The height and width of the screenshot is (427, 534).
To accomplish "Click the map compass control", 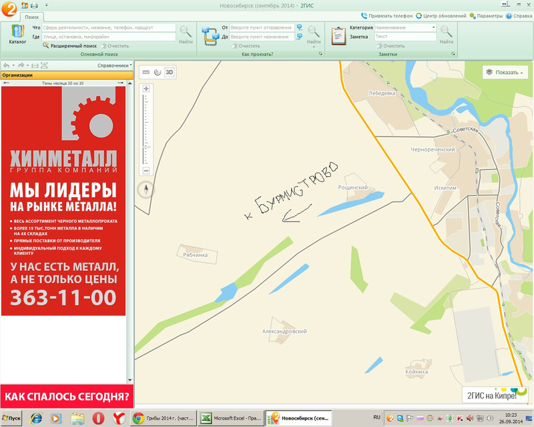I will coord(146,190).
